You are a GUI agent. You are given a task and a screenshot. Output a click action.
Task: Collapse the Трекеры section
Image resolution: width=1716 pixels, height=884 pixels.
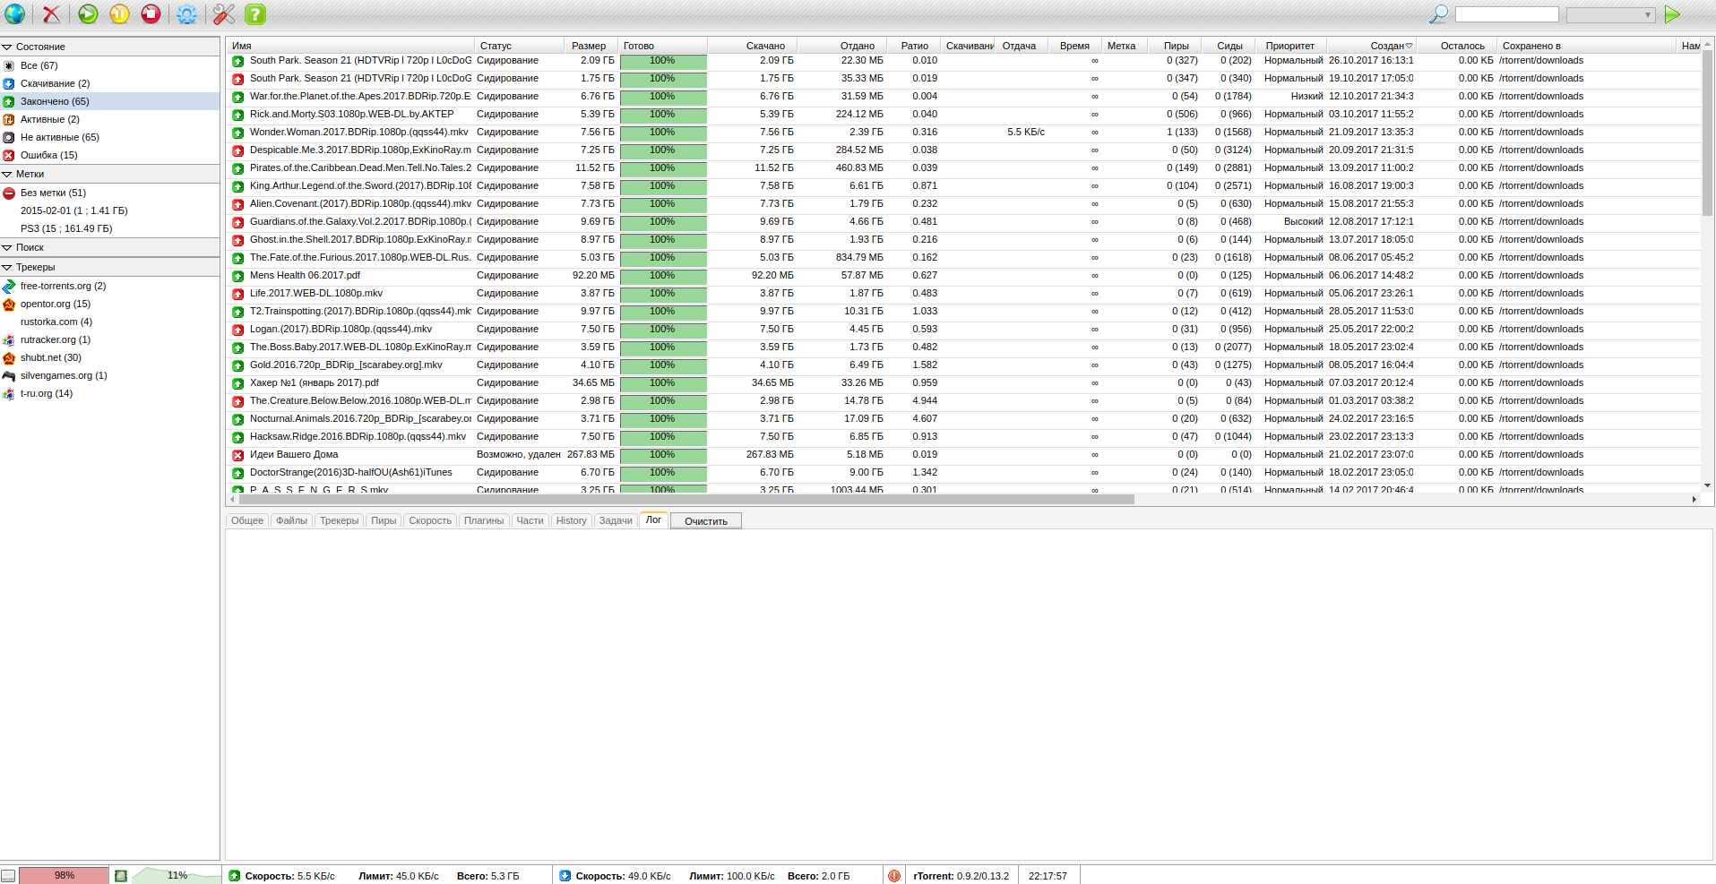pos(7,267)
